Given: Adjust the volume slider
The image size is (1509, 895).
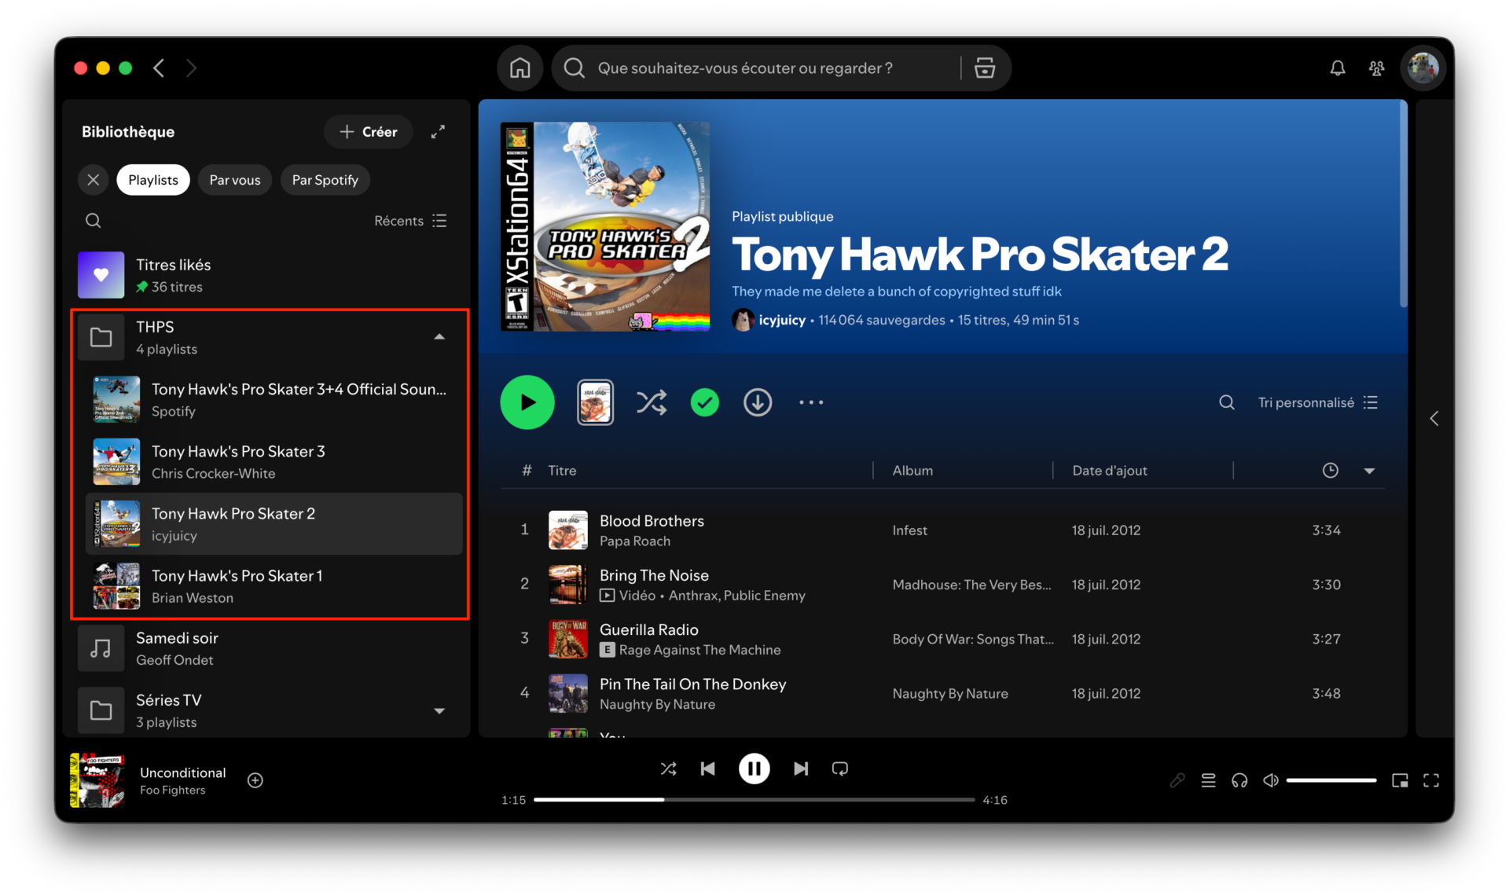Looking at the screenshot, I should 1331,780.
